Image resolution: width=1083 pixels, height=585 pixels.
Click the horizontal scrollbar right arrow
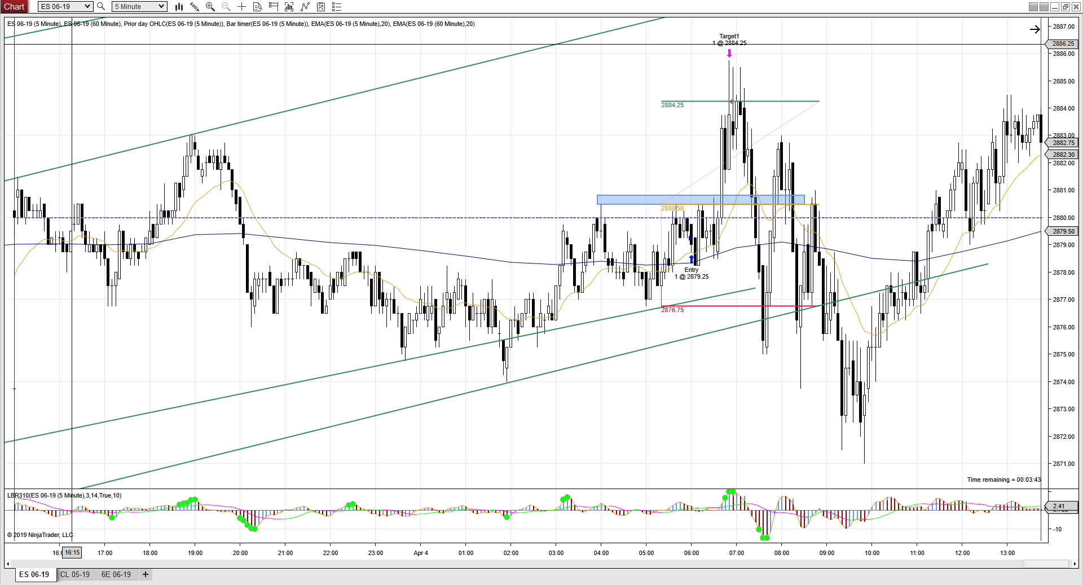pos(1075,564)
